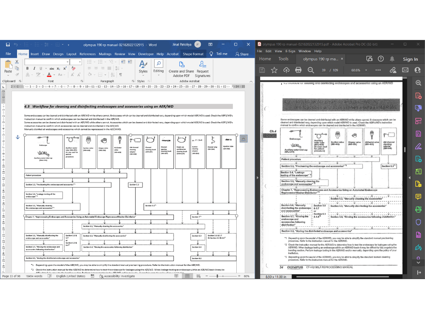Click the Fill & Sign pen icon in Acrobat sidebar

pyautogui.click(x=418, y=146)
